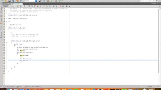Open the Java Call Hierarchy window
Screen dimensions: 161x90
coord(9,87)
